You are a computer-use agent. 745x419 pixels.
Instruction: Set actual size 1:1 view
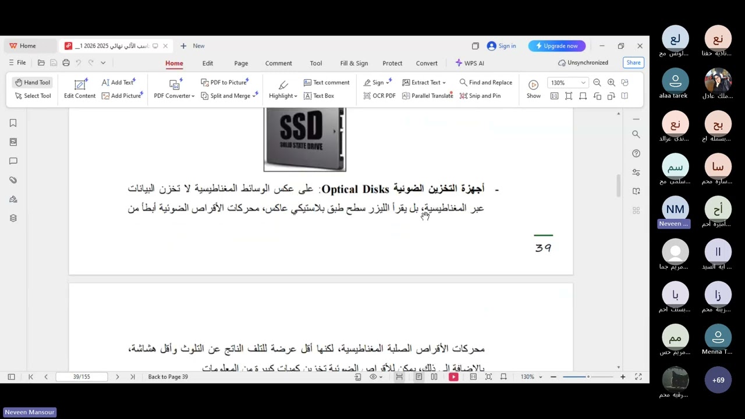(x=554, y=96)
